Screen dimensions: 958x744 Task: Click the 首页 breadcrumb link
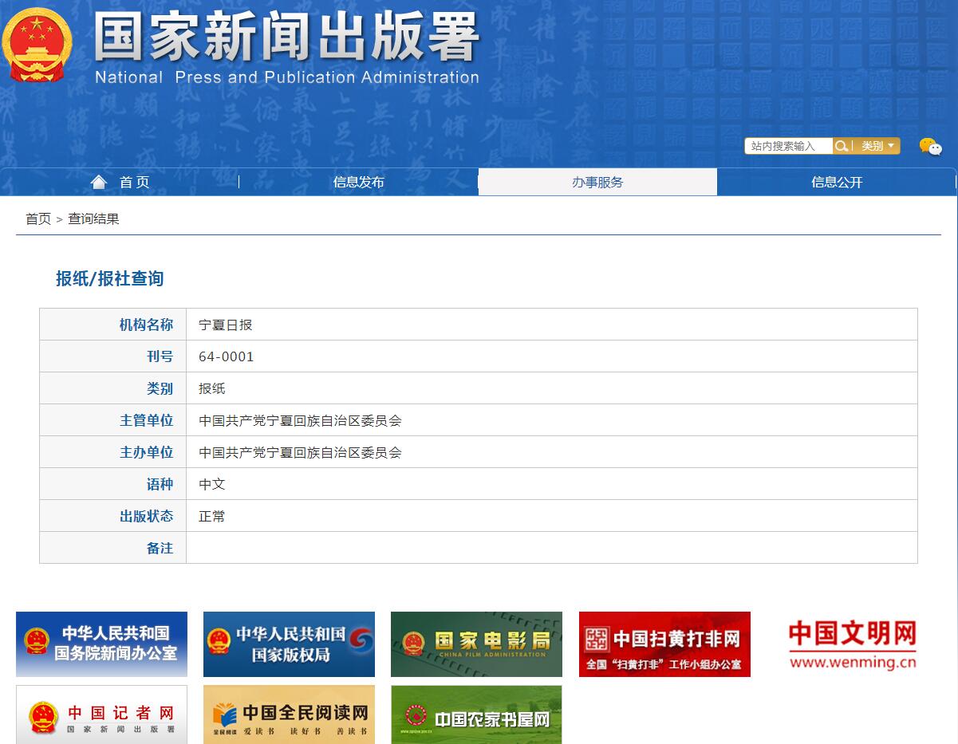(x=38, y=218)
